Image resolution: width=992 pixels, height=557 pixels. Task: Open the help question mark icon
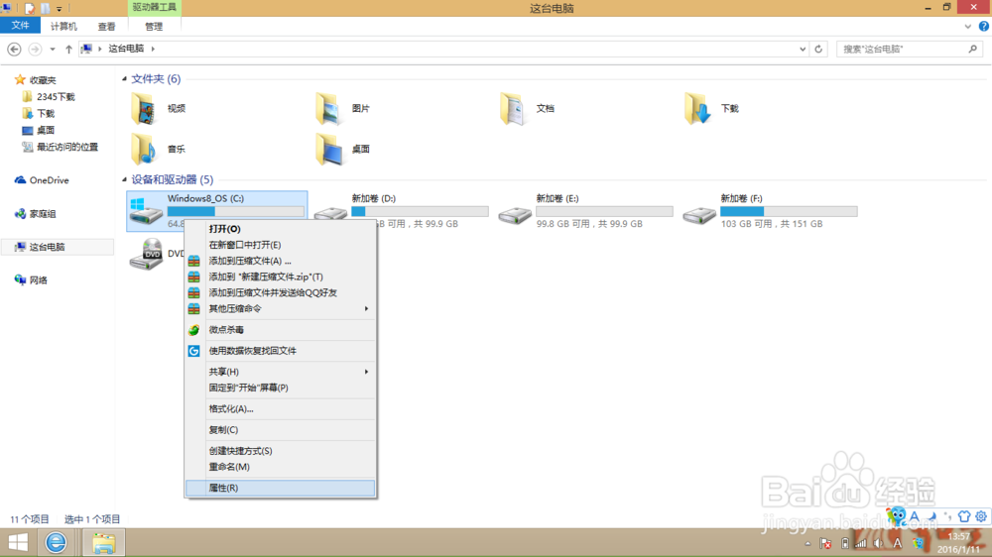[984, 26]
